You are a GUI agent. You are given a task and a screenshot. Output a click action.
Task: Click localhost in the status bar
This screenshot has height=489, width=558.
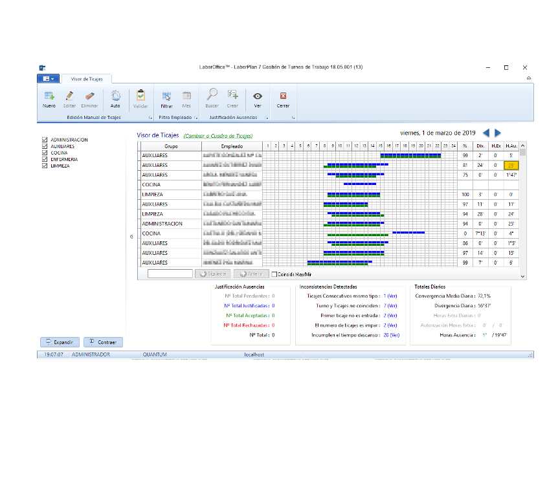(254, 354)
